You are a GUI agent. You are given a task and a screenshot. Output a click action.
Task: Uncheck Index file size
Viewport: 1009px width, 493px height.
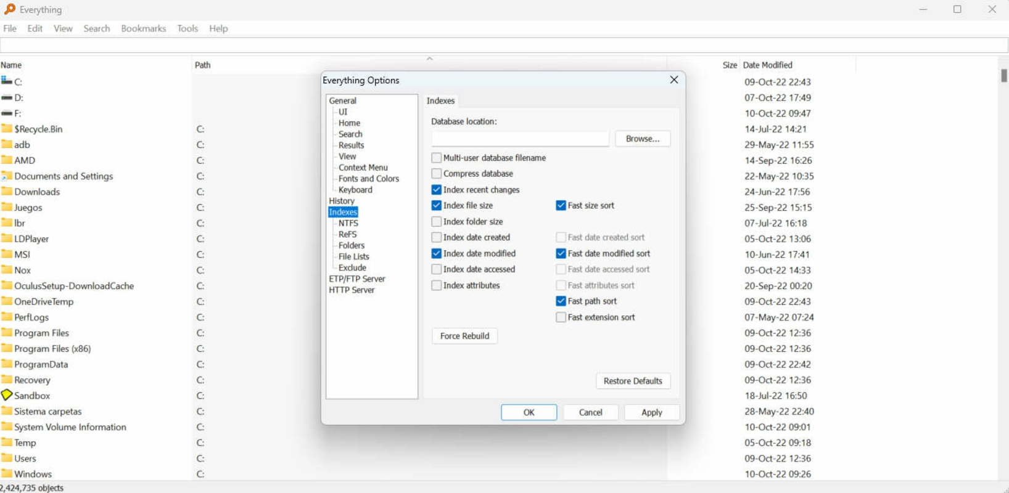pyautogui.click(x=437, y=205)
